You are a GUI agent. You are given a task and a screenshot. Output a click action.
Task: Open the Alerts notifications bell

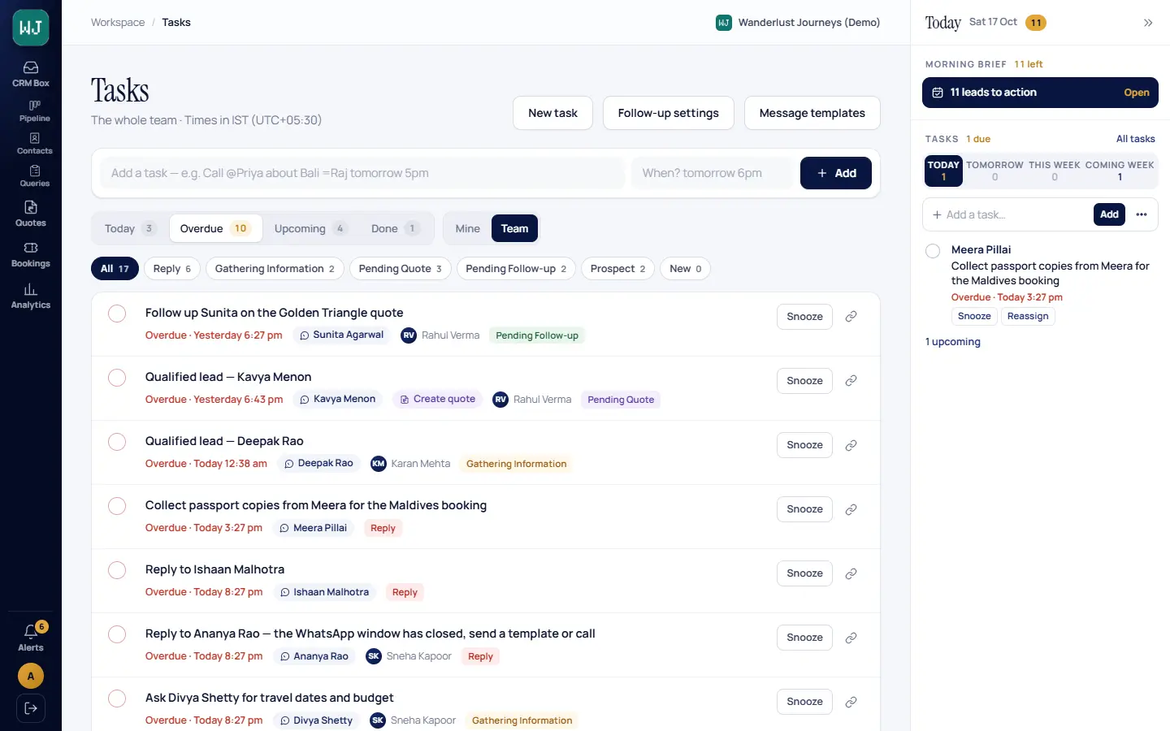[31, 638]
